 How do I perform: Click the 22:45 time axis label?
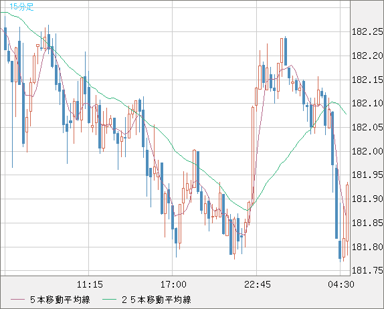pos(258,284)
